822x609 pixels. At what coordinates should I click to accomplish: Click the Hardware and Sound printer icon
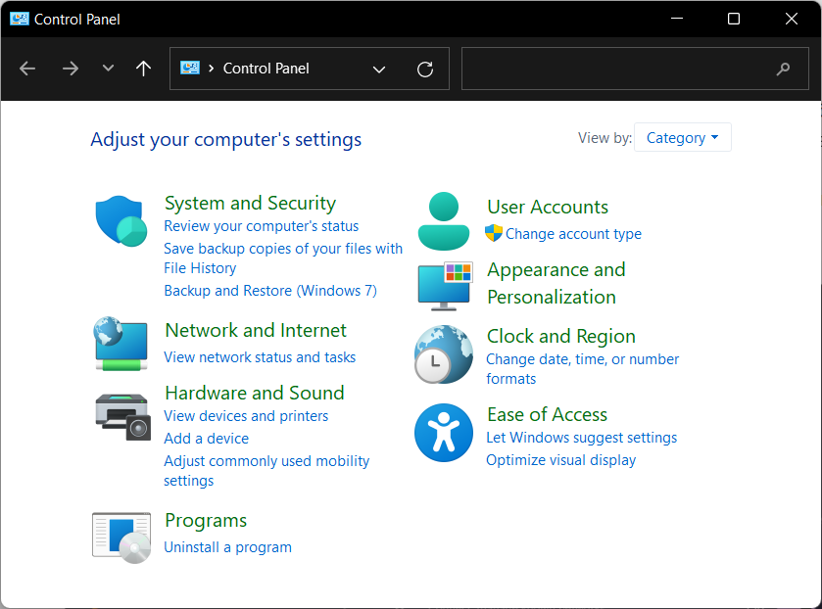(122, 416)
